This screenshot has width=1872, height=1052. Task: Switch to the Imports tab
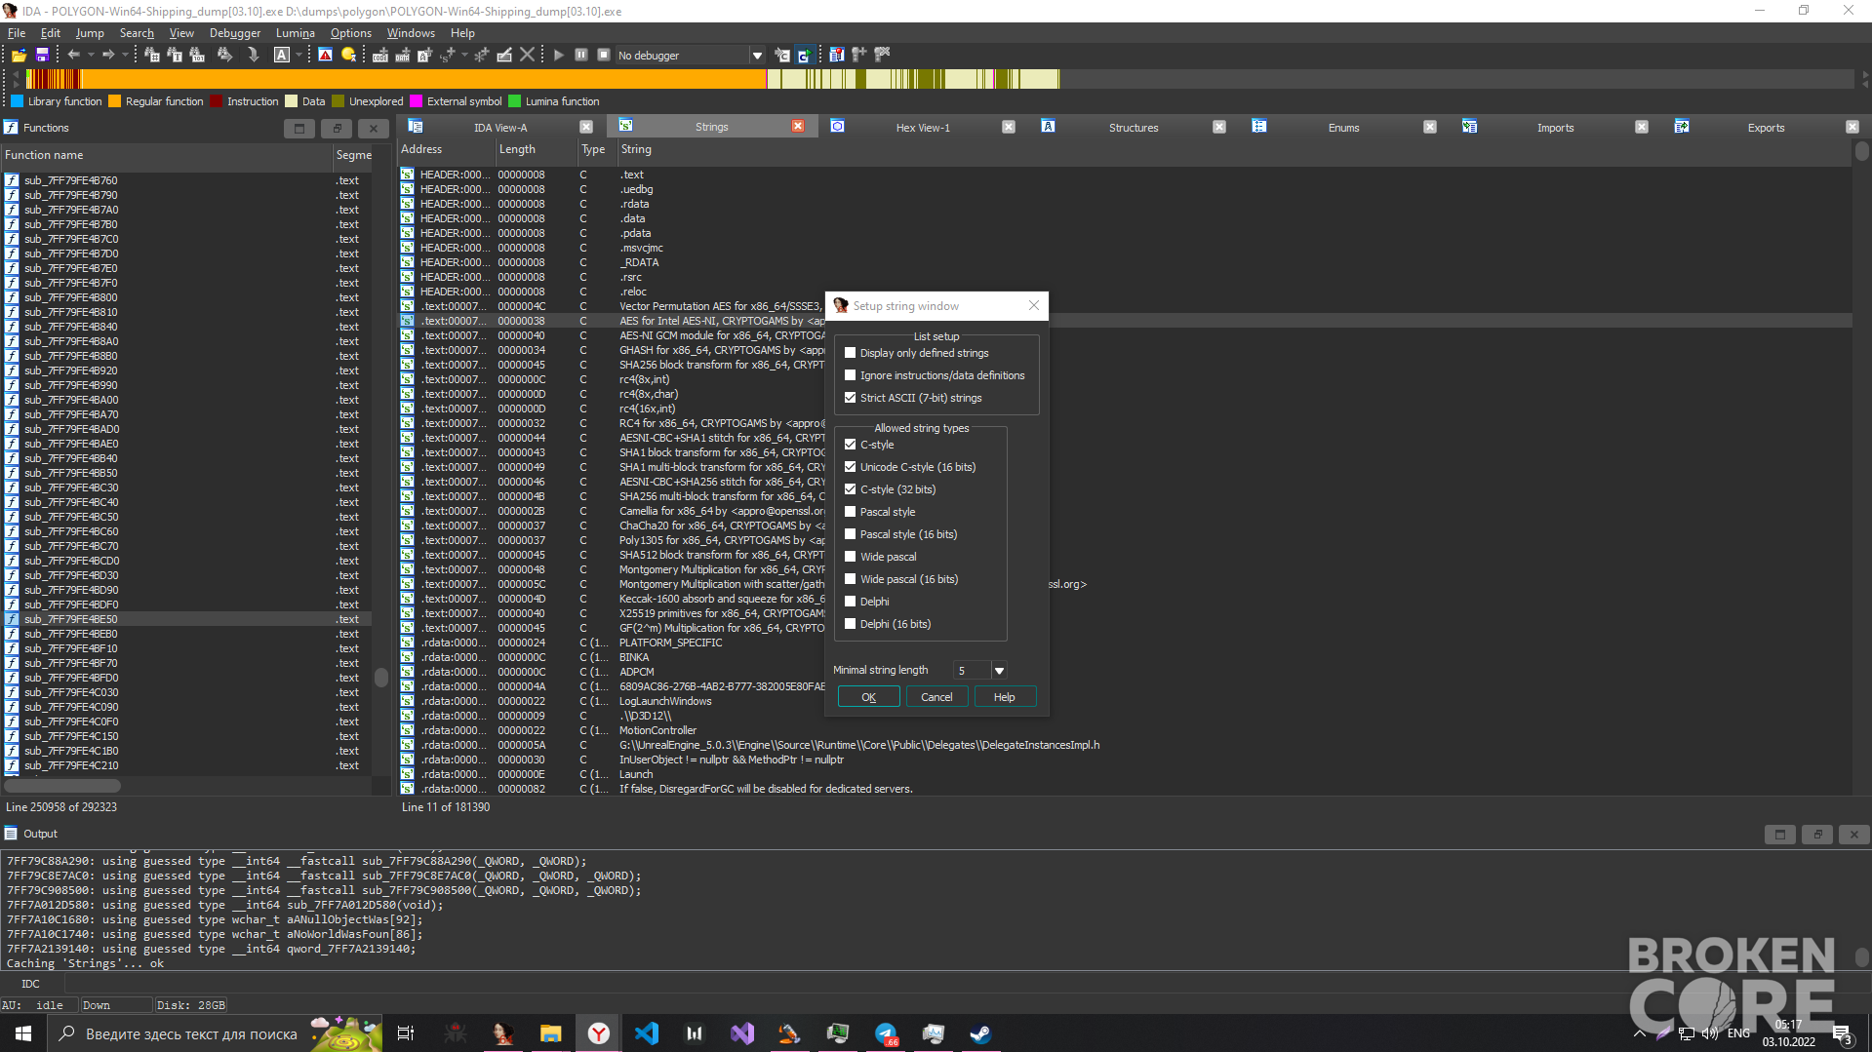(x=1555, y=128)
